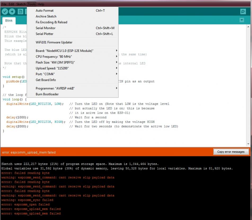Expand the Programmer AVRISP mkII submenu

(55, 88)
